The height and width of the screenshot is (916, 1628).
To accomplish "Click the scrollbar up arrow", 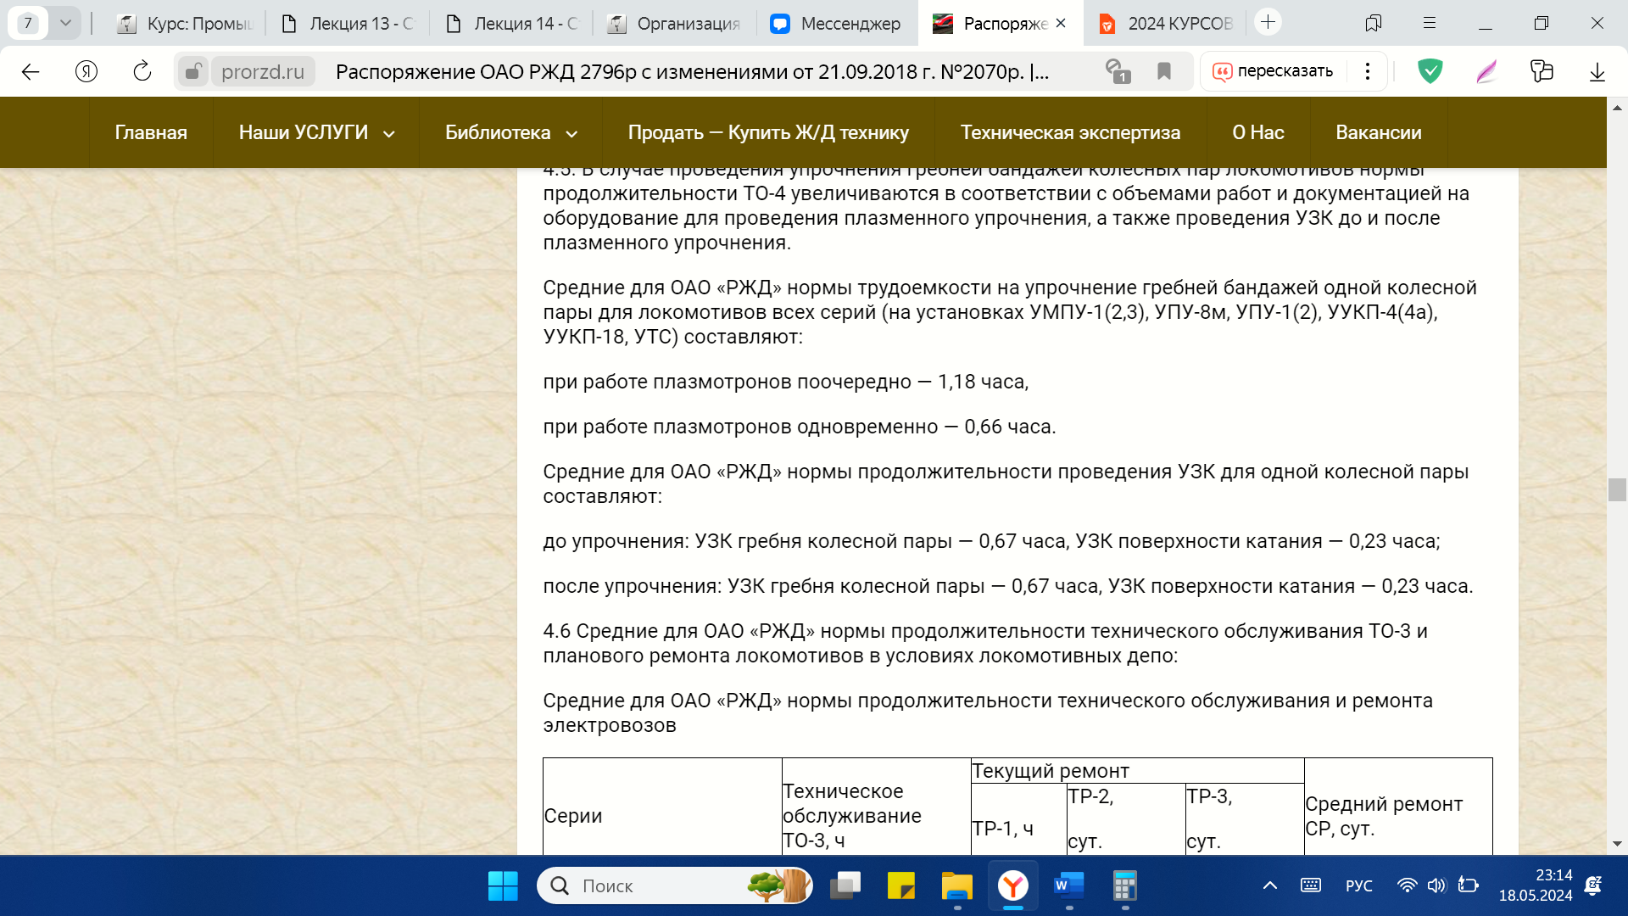I will (x=1617, y=108).
